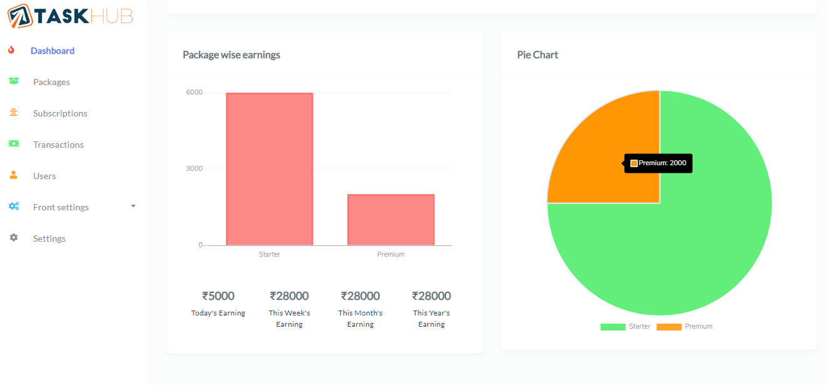Switch to the Subscriptions section
Viewport: 829px width, 385px height.
pyautogui.click(x=59, y=113)
